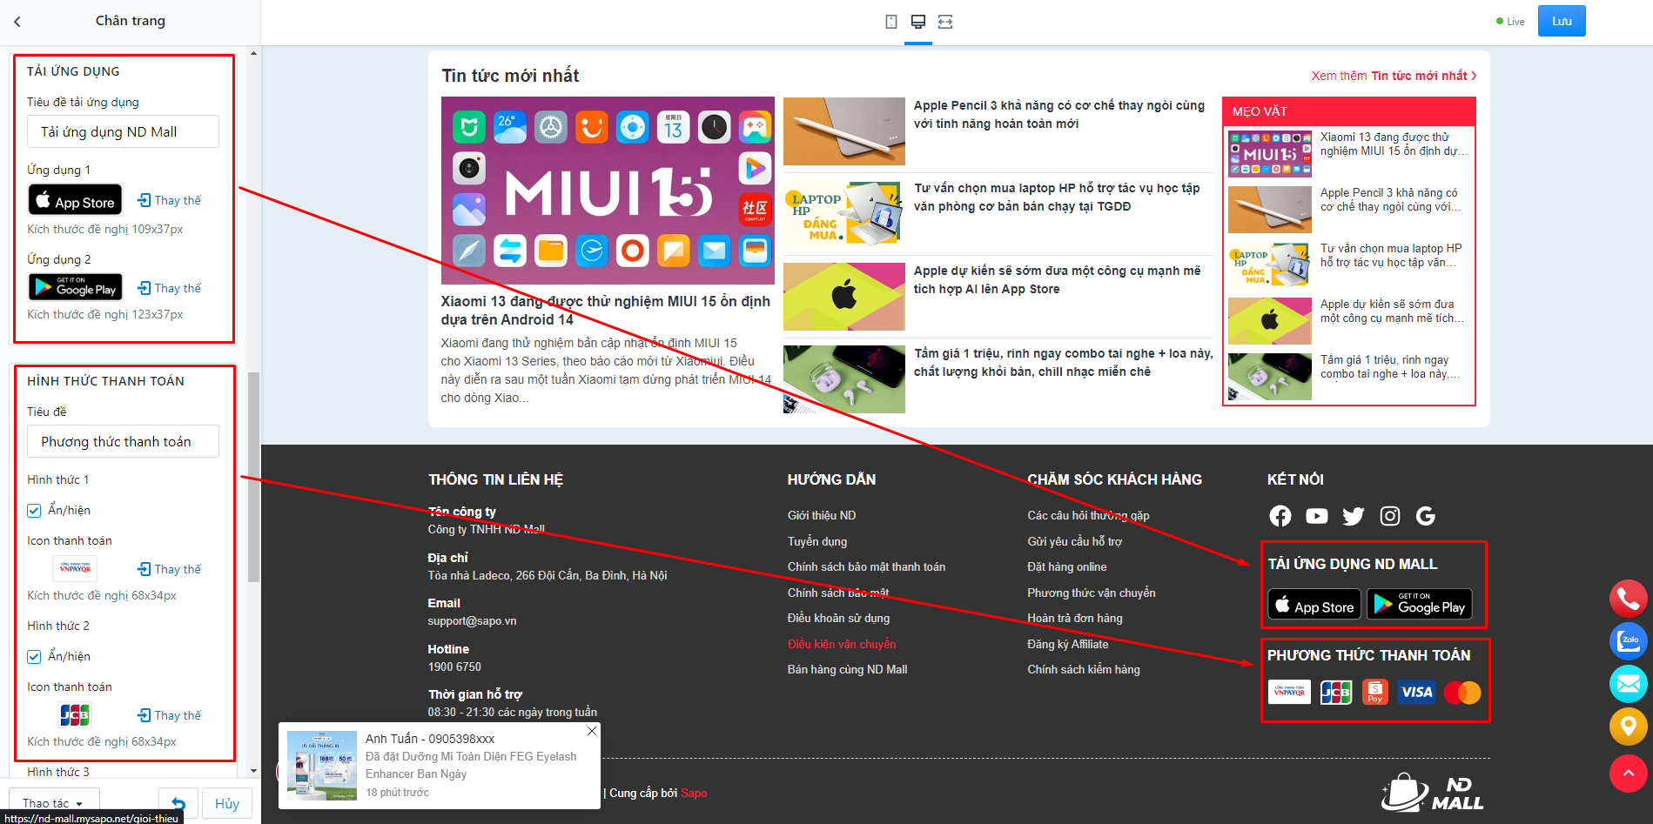Click Thay thế for Ứng dụng 2
Viewport: 1653px width, 824px height.
170,288
